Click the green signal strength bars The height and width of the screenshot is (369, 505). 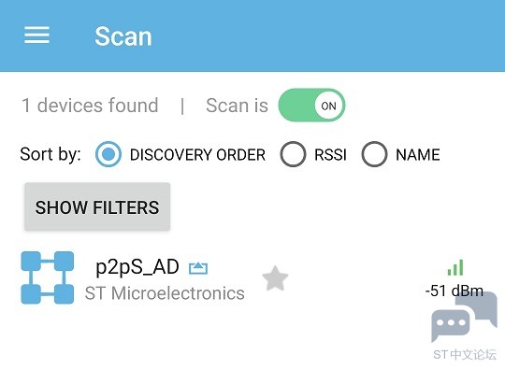pos(455,268)
